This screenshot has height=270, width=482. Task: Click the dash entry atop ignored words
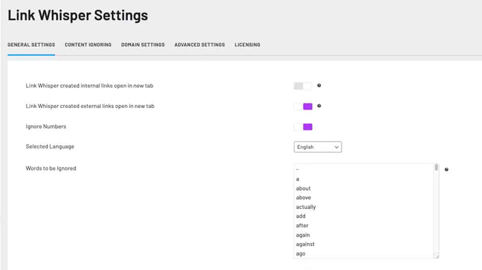pyautogui.click(x=297, y=169)
